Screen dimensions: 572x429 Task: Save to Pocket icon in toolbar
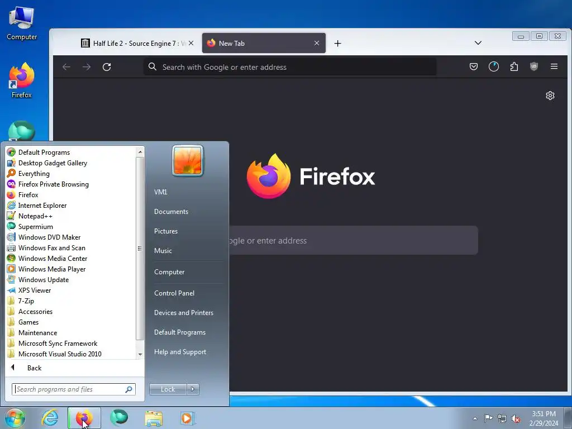[474, 66]
